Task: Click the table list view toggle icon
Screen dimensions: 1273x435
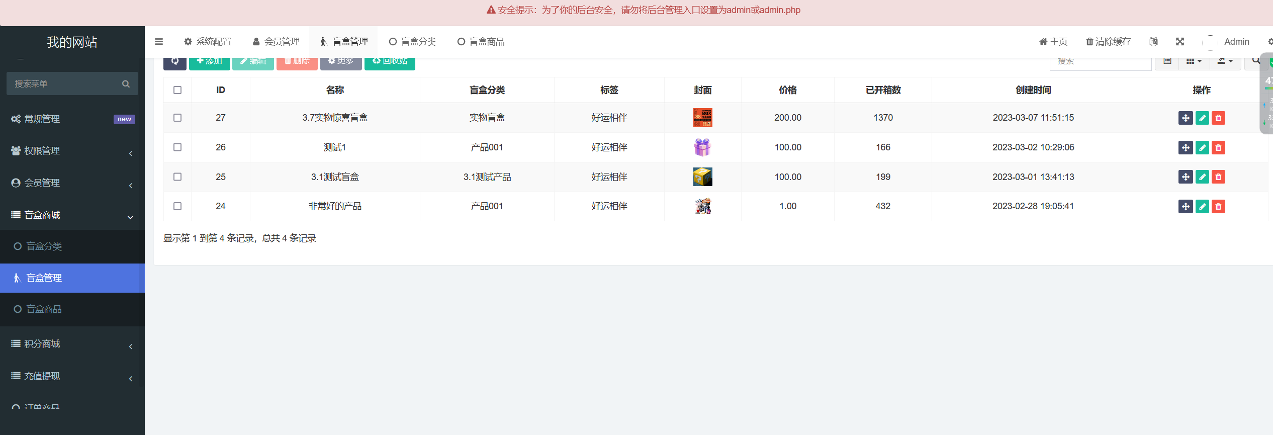Action: (1167, 62)
